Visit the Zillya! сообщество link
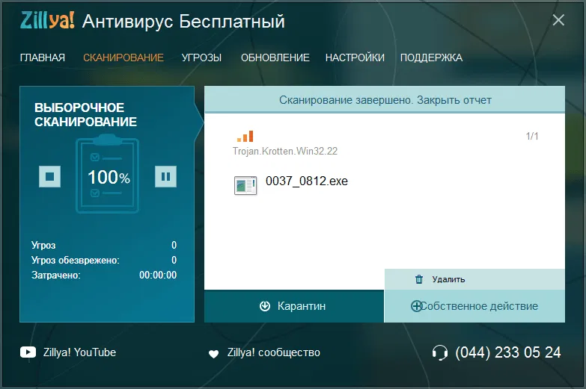Screen dimensions: 586x389 [x=274, y=352]
